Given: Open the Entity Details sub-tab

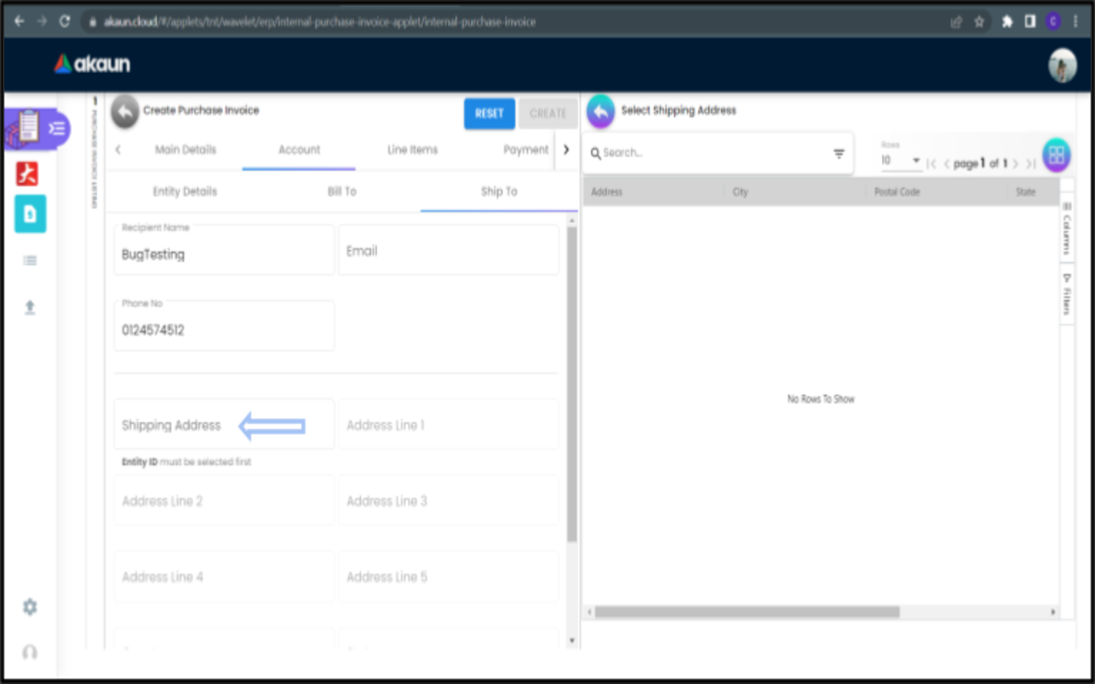Looking at the screenshot, I should (185, 192).
